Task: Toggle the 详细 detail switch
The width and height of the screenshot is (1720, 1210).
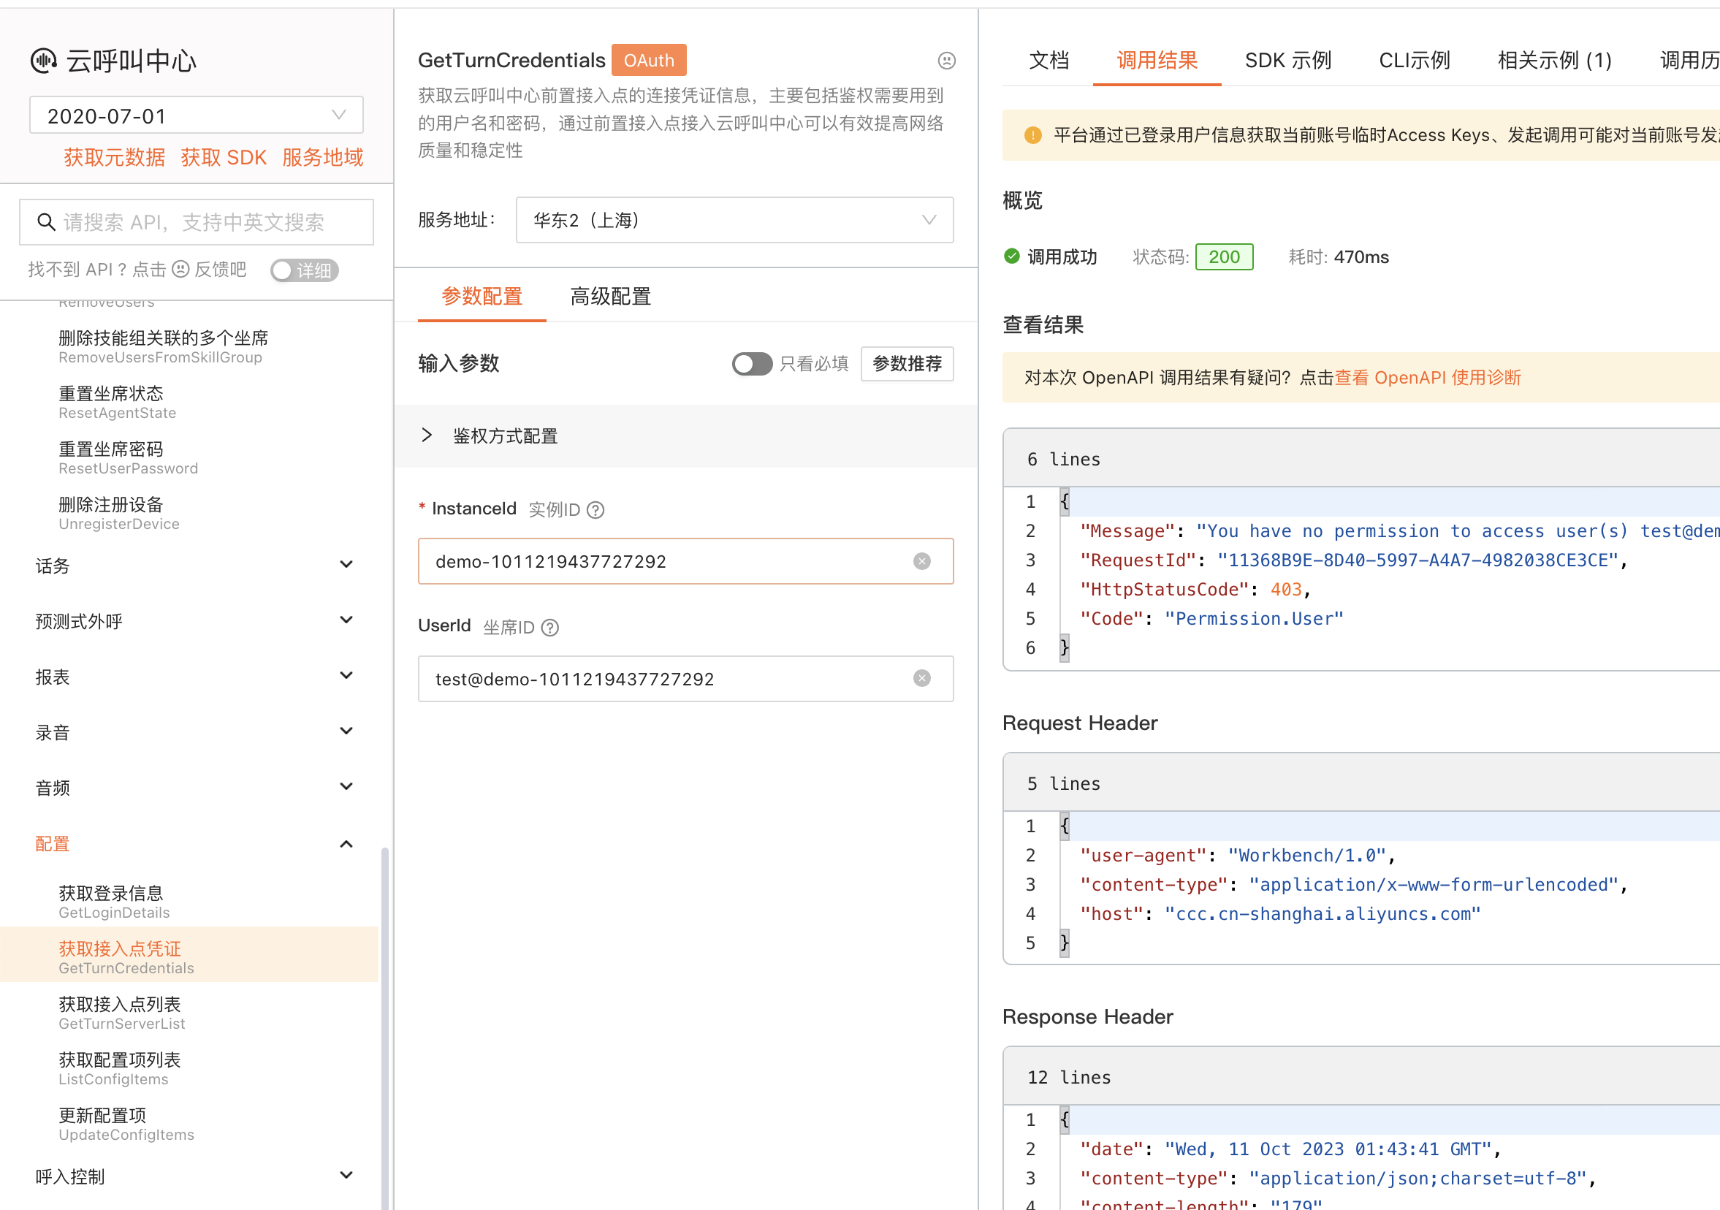Action: coord(304,270)
